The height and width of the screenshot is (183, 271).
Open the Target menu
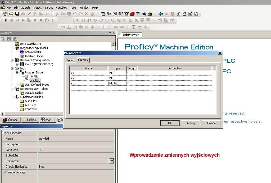(x=49, y=8)
